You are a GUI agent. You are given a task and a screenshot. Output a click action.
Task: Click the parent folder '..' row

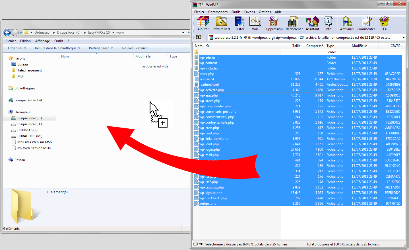coord(298,52)
